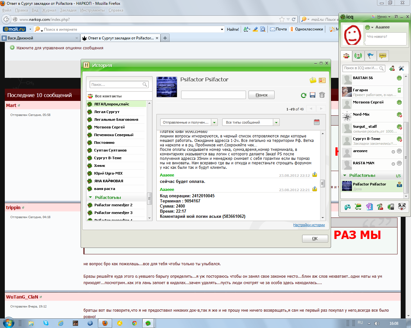The width and height of the screenshot is (411, 328).
Task: Open Internet Explorer from the taskbar
Action: (61, 323)
